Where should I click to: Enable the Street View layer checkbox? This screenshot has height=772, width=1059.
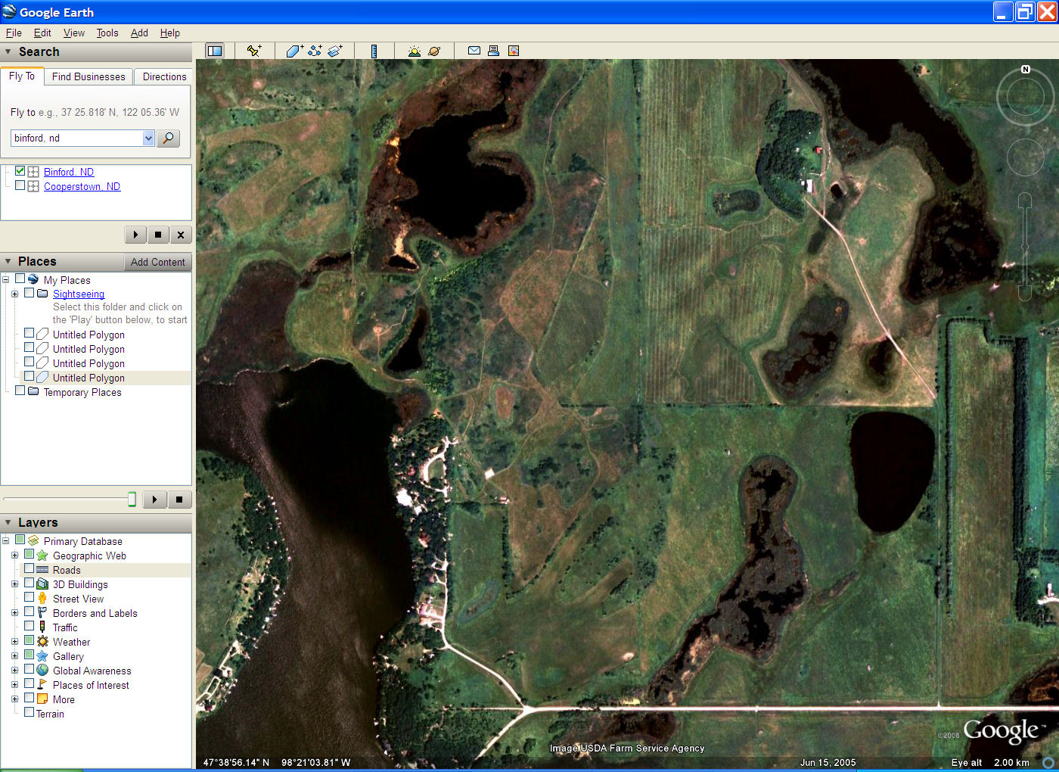(x=29, y=597)
